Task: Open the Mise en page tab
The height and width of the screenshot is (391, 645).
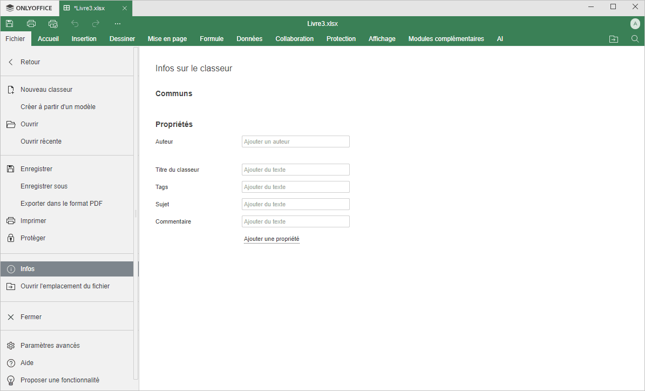Action: (167, 39)
